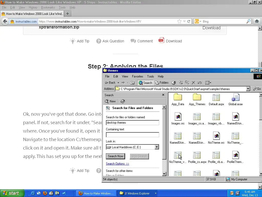Click the Go button next to the Address bar
The width and height of the screenshot is (262, 197).
[257, 89]
